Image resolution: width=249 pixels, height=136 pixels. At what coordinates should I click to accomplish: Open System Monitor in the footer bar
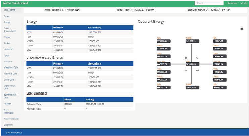click(x=14, y=133)
